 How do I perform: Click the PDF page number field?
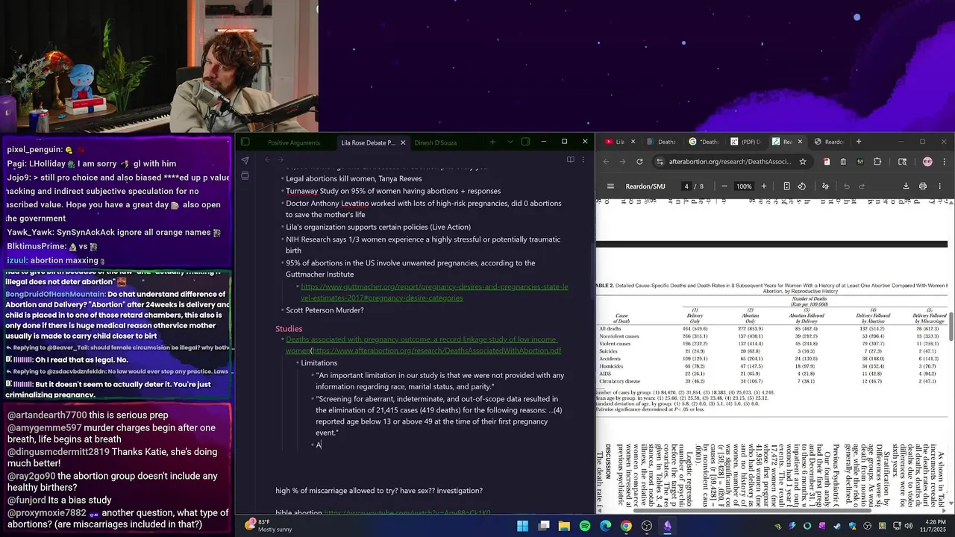[686, 186]
